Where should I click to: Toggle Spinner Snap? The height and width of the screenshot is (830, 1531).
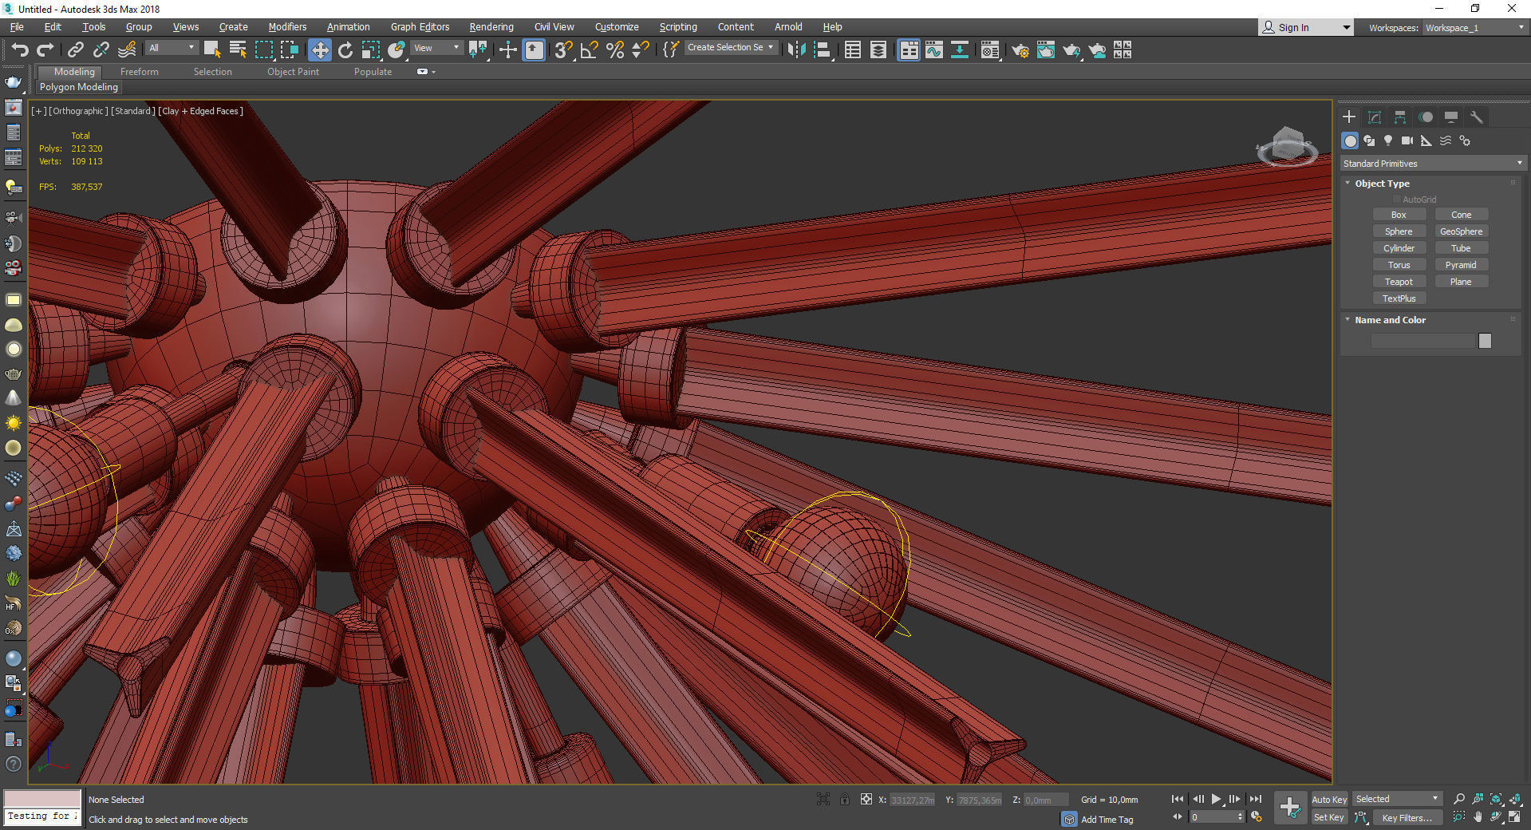tap(640, 50)
